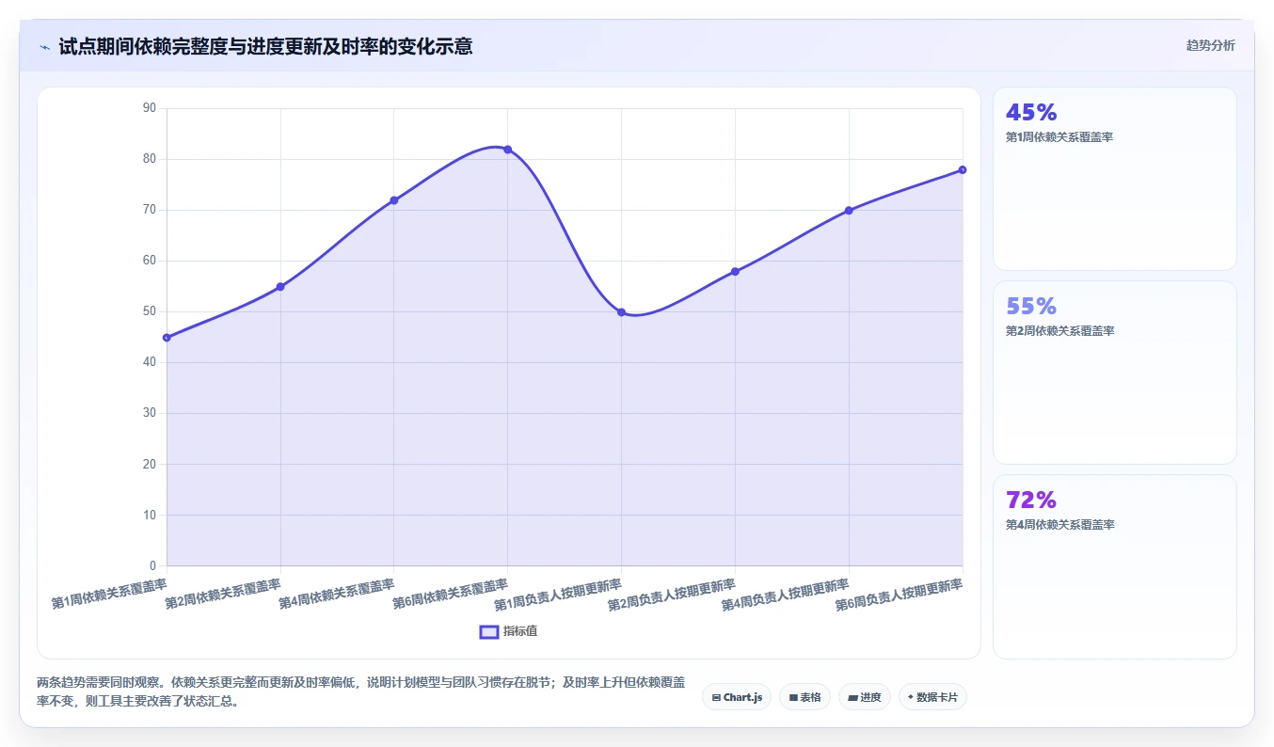
Task: Click the chart title 试点期间依赖关系完整度
Action: point(265,46)
